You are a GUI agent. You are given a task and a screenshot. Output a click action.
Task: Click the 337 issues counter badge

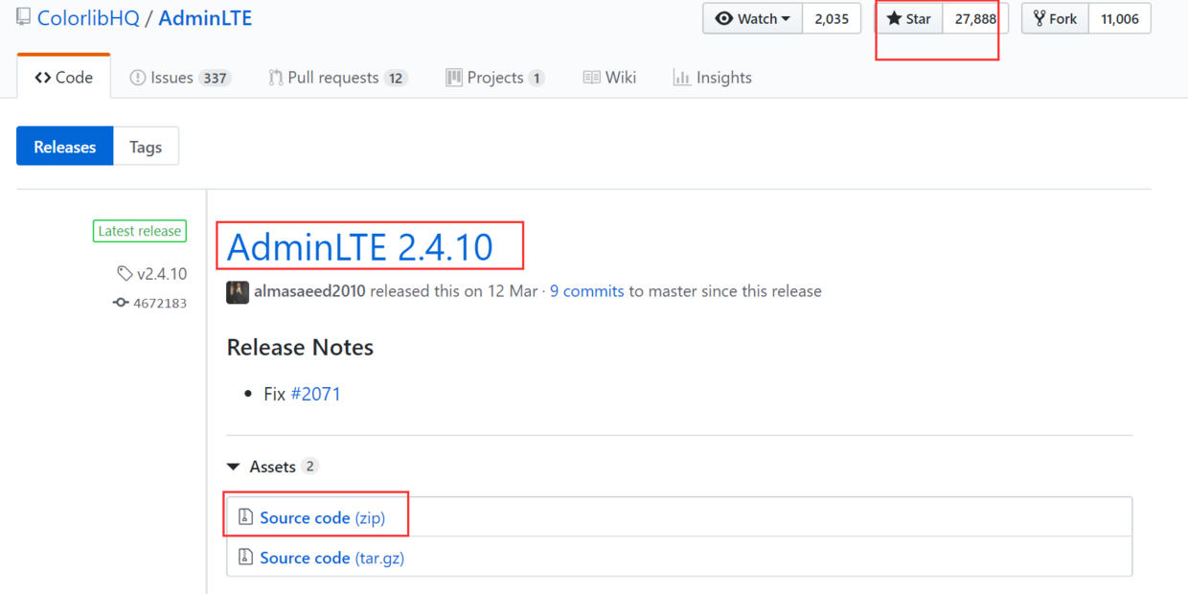(215, 79)
